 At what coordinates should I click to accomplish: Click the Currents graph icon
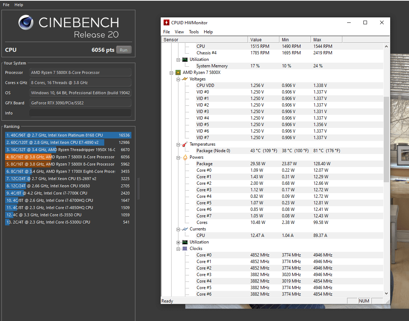185,229
